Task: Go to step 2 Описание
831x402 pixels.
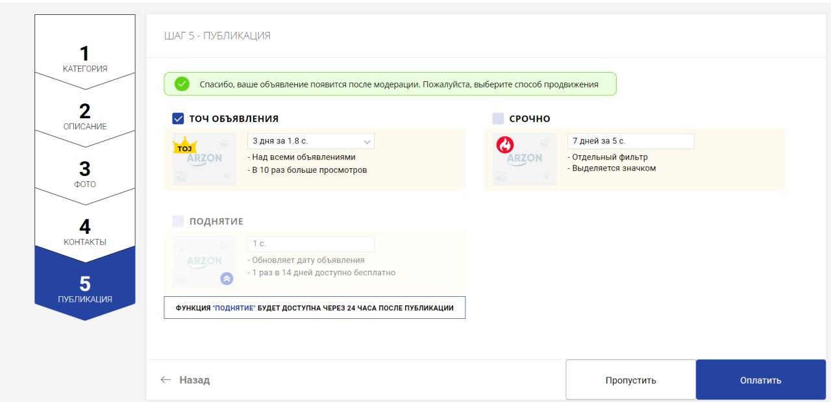Action: 85,116
